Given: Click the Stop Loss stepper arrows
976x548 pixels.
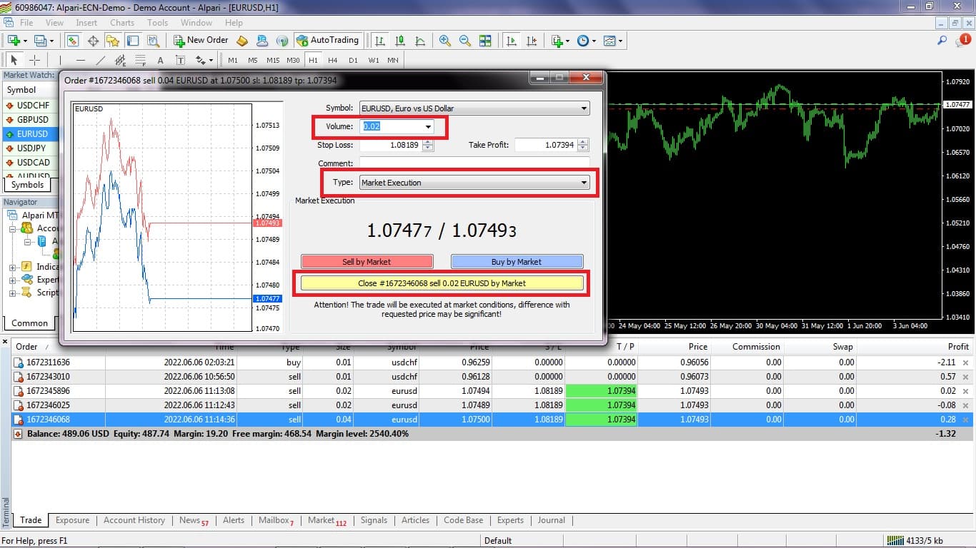Looking at the screenshot, I should 428,145.
